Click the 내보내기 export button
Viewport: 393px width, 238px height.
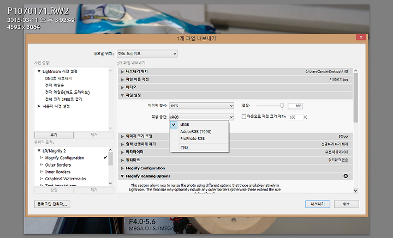tap(318, 204)
